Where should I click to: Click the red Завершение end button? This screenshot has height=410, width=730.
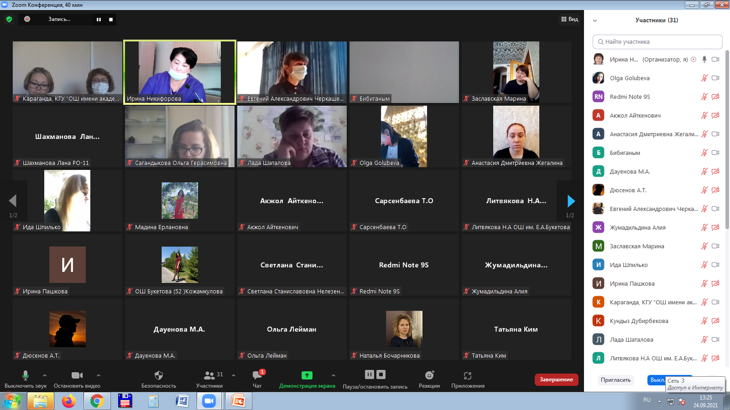click(556, 379)
